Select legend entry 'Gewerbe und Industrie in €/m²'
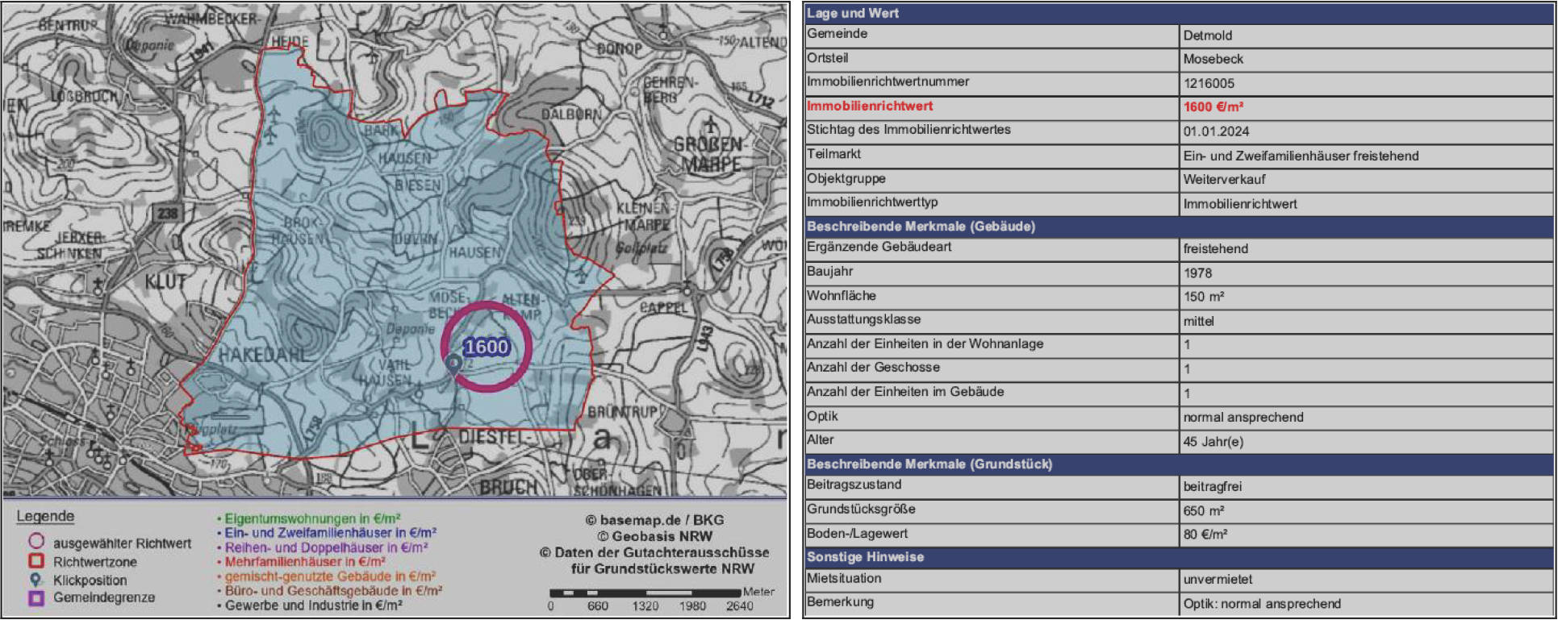The width and height of the screenshot is (1558, 620). (x=313, y=605)
